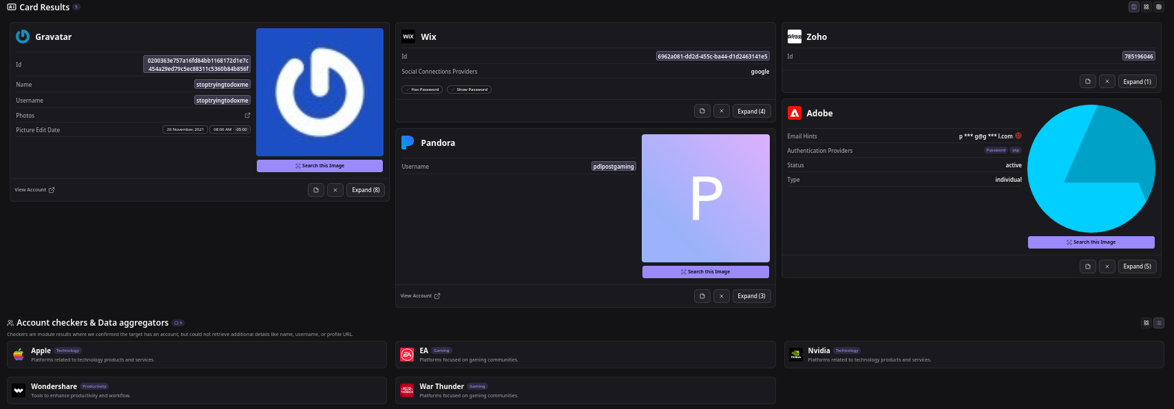Open Gravatar Photos external link icon
The width and height of the screenshot is (1174, 409).
247,116
